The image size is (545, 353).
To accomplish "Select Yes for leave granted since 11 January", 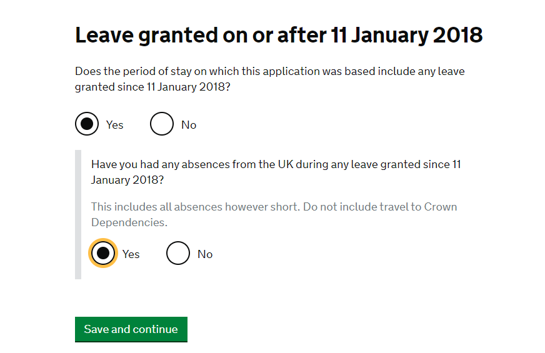I will point(87,124).
